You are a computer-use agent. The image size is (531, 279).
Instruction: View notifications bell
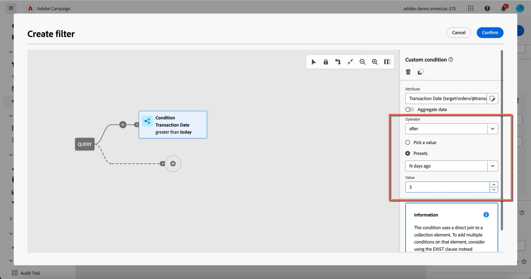[504, 8]
